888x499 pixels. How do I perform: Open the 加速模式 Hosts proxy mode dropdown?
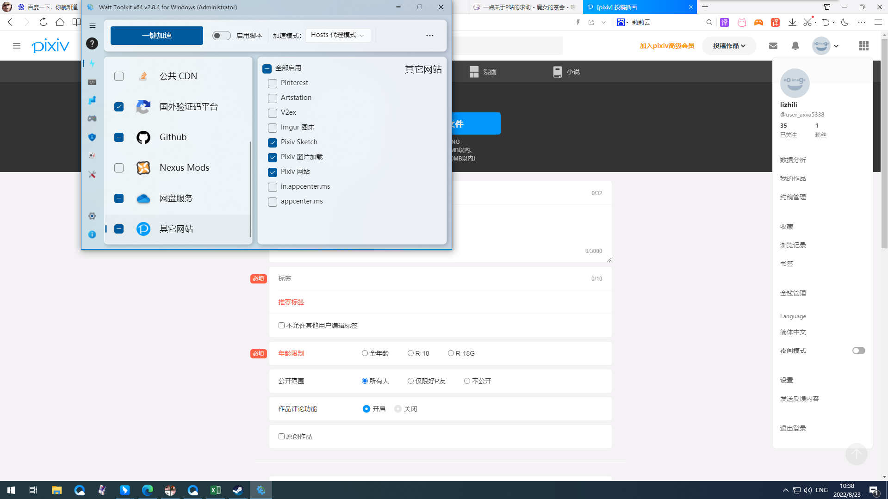pyautogui.click(x=338, y=35)
